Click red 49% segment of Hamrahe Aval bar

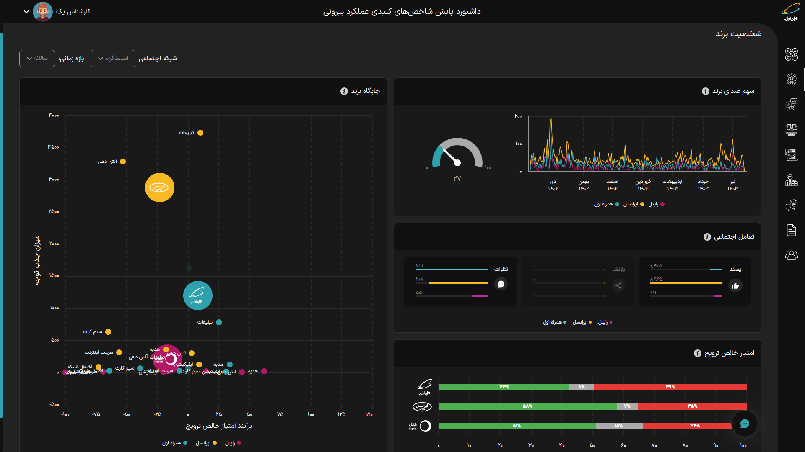pos(670,387)
